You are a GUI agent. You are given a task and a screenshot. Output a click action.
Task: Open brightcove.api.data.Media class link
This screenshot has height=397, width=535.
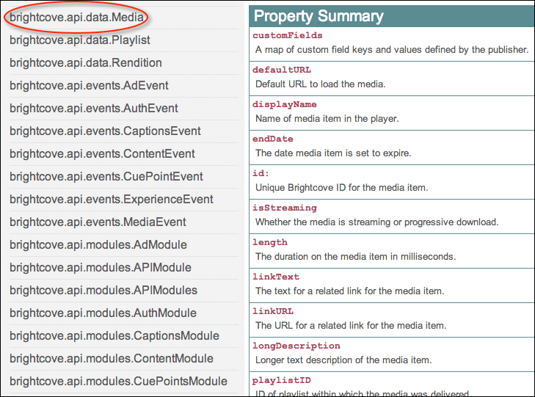[77, 17]
